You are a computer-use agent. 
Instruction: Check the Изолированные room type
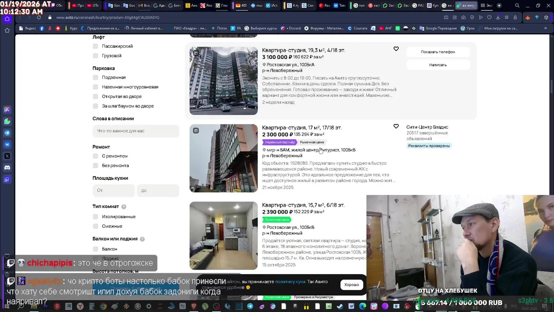[x=95, y=217]
